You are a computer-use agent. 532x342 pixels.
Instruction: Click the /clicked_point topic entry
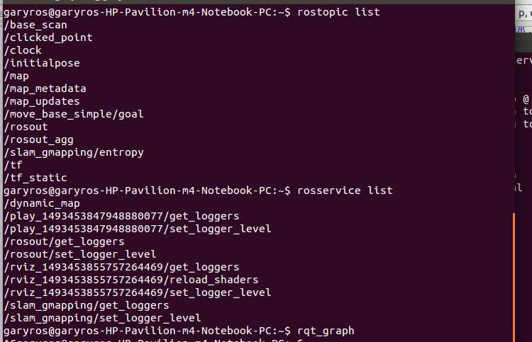[48, 38]
